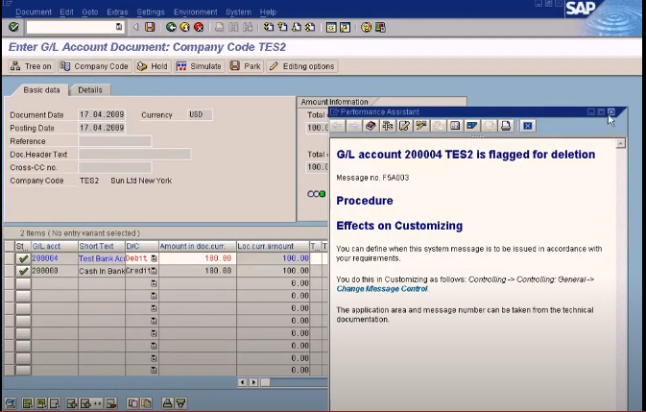Click the Insert Row icon with plus
The height and width of the screenshot is (412, 646).
click(71, 403)
